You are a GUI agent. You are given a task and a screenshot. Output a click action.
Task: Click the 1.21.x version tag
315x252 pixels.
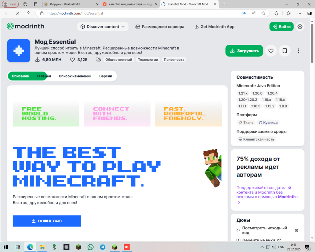pos(243,93)
